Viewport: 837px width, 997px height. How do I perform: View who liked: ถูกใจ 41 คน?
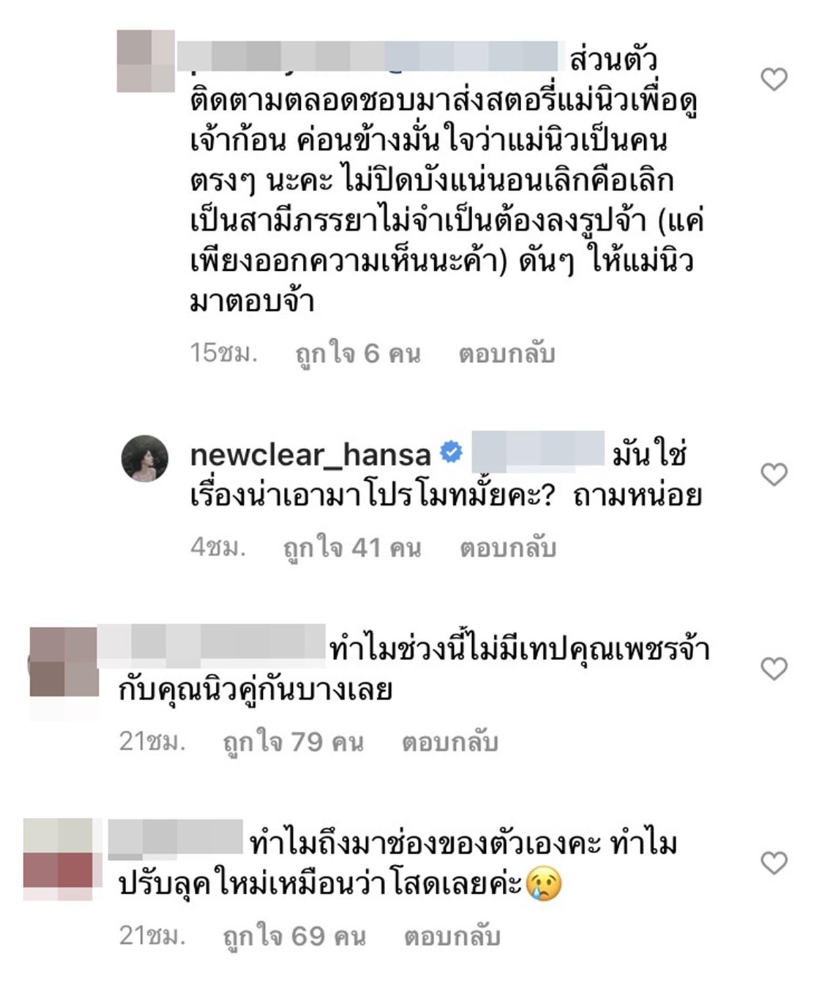pos(352,548)
